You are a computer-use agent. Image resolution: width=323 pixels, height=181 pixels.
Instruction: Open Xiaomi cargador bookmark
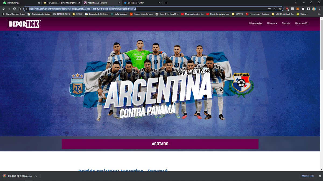142,14
